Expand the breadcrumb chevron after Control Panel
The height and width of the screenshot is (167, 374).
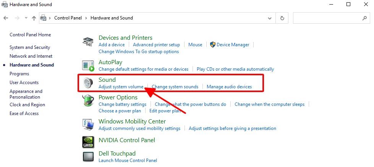pyautogui.click(x=86, y=18)
